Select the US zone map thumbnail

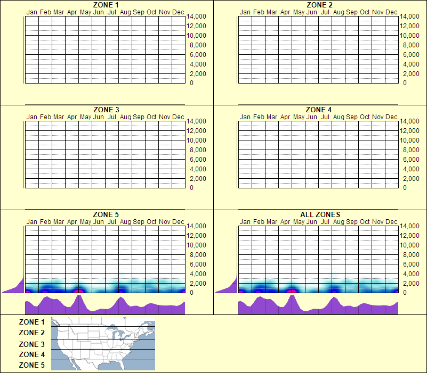102,343
